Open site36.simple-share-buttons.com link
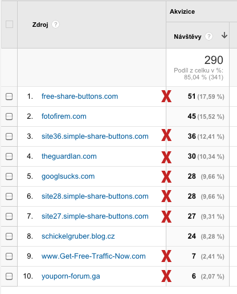The image size is (237, 294). pos(95,136)
